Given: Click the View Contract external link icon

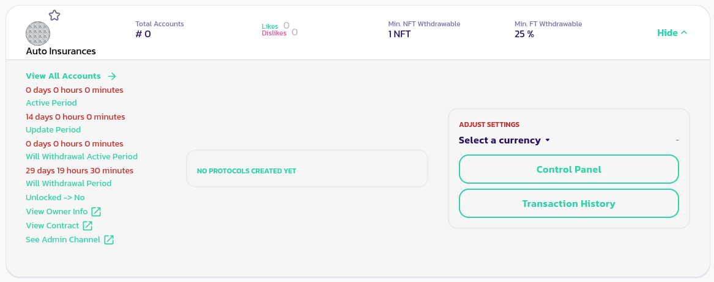Looking at the screenshot, I should tap(87, 226).
